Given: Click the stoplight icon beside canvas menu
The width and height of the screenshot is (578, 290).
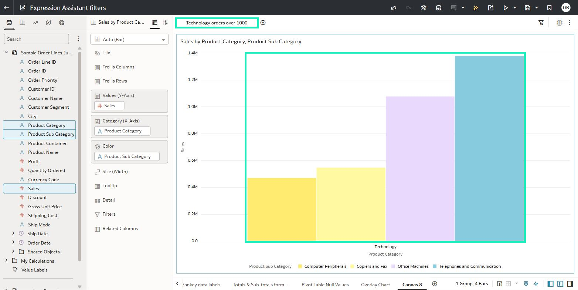Looking at the screenshot, I should coord(560,23).
